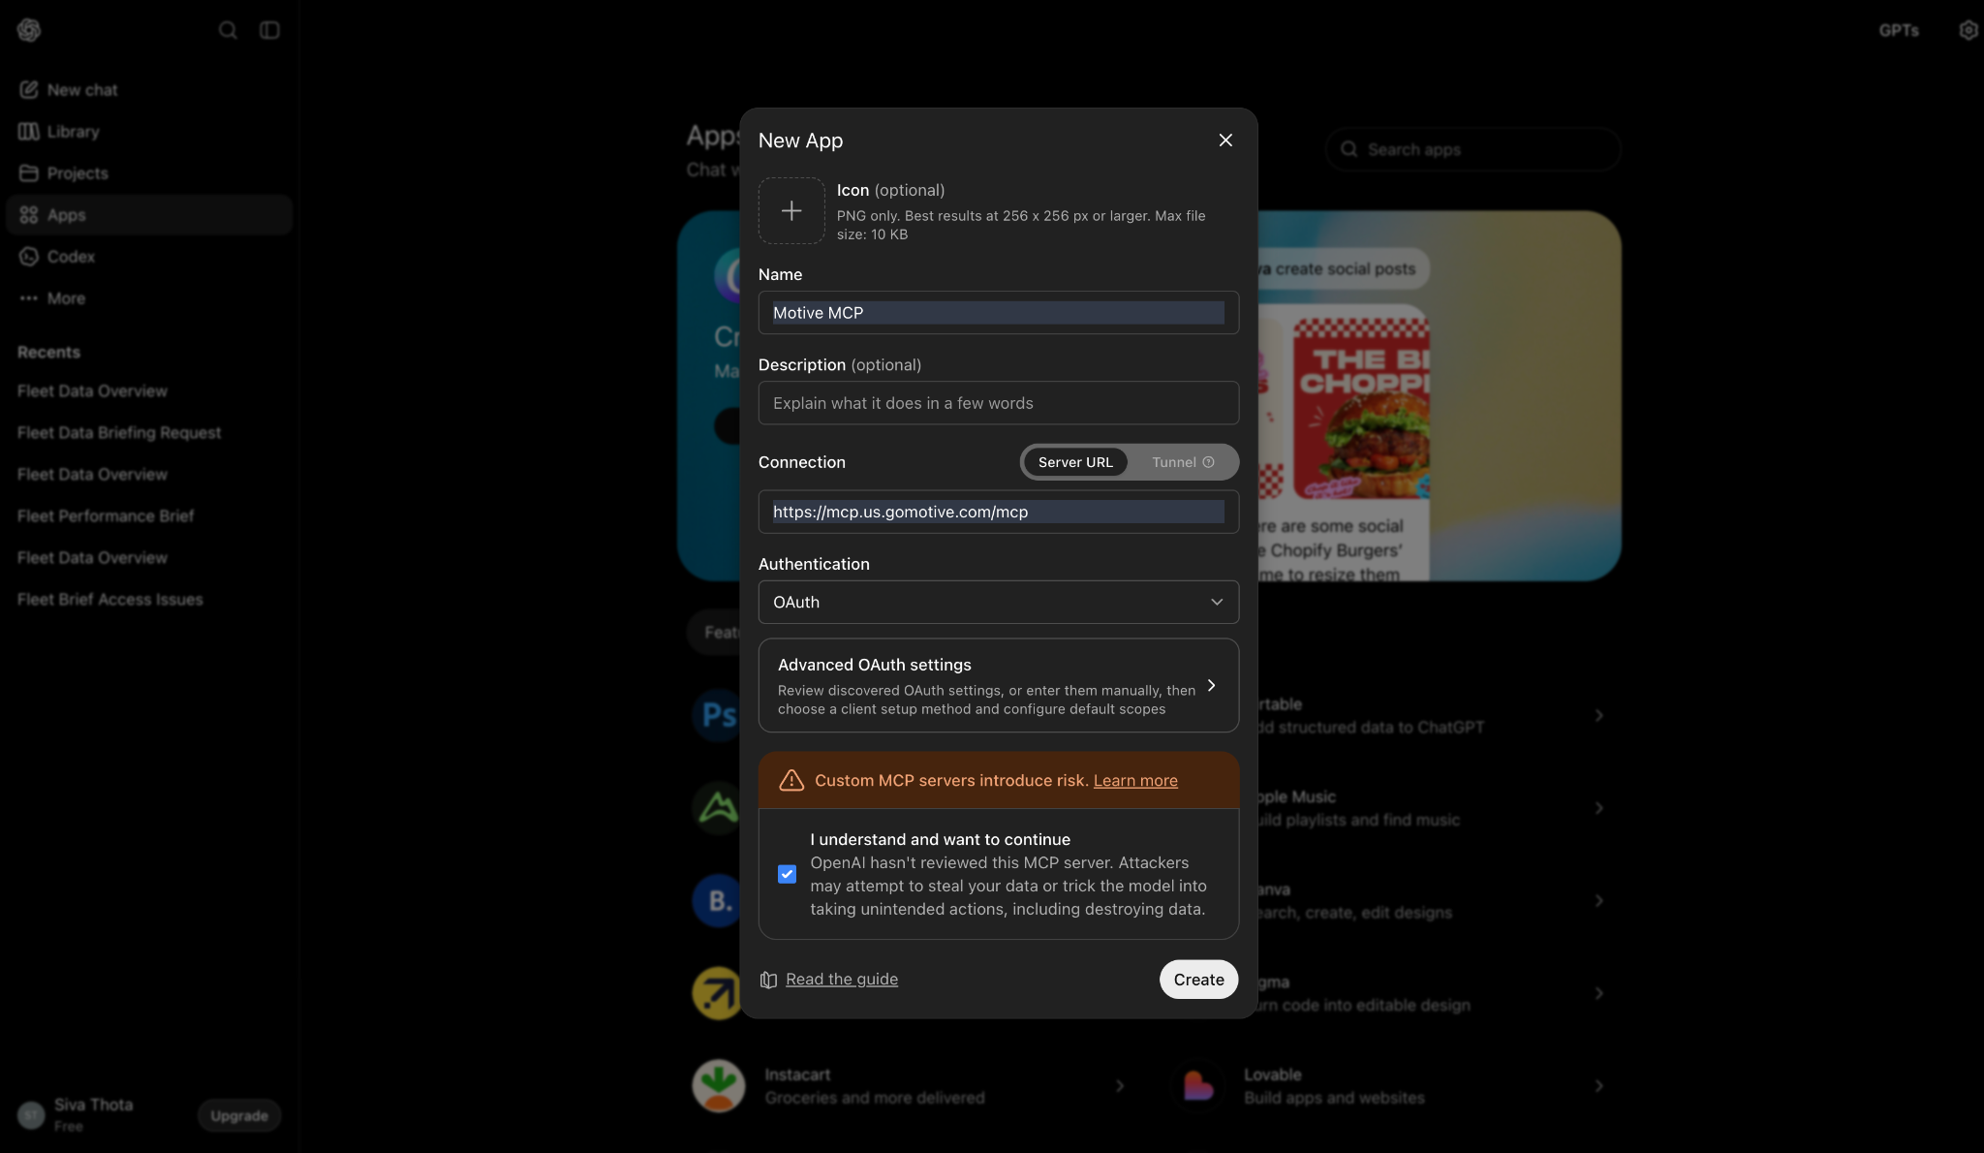The width and height of the screenshot is (1984, 1153).
Task: Click the Name field containing Motive MCP
Action: [x=999, y=313]
